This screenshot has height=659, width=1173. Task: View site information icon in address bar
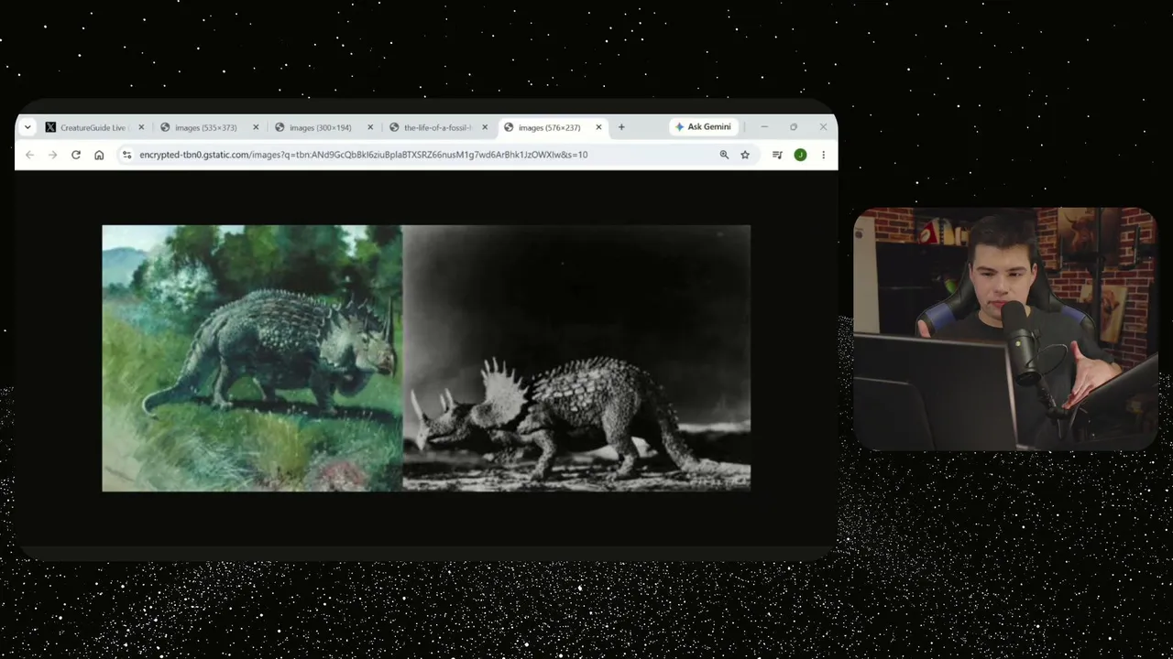127,155
